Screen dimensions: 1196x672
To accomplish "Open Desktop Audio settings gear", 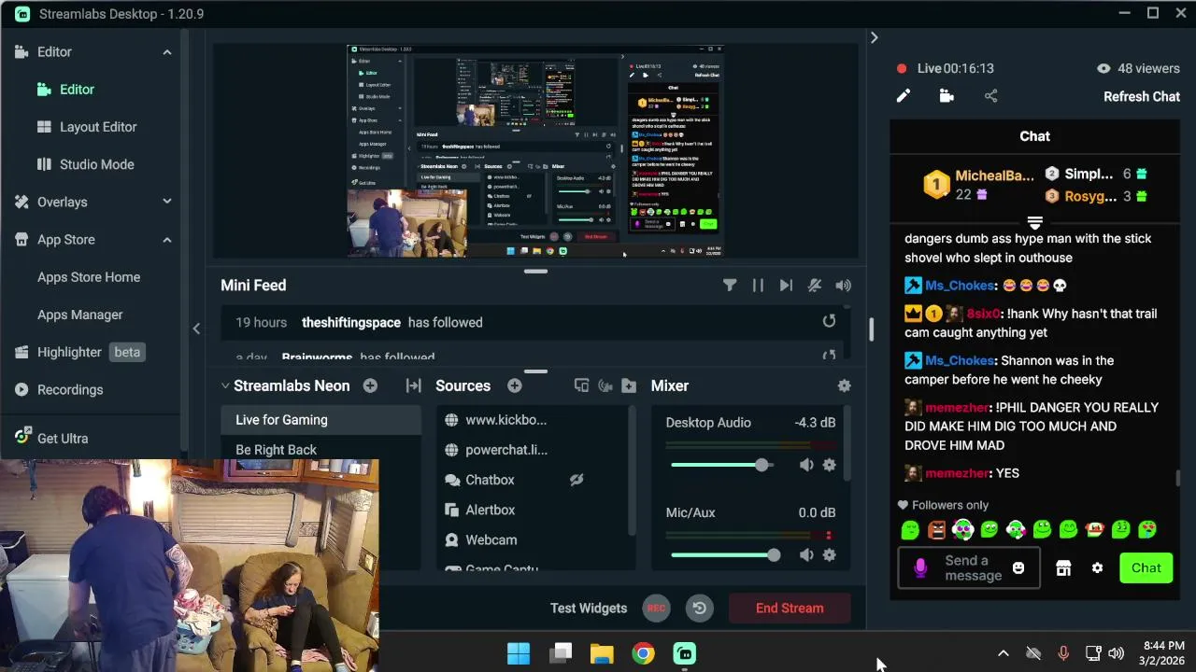I will [x=829, y=465].
